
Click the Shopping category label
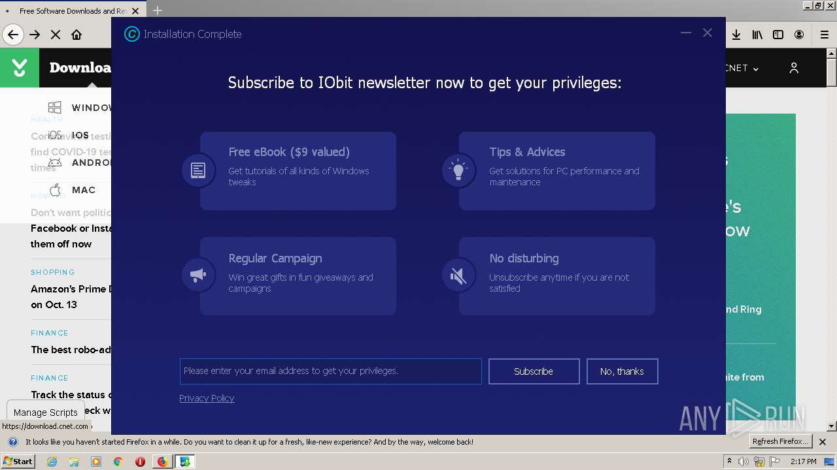53,272
